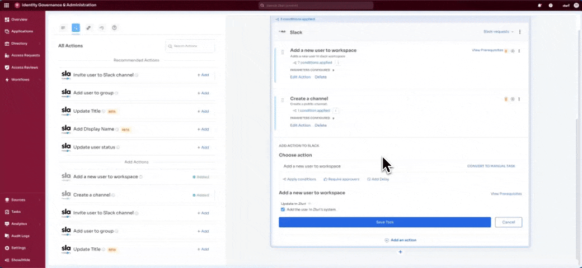Screen dimensions: 582x268
Task: Open 3 conditions applied link at top
Action: coord(295,19)
